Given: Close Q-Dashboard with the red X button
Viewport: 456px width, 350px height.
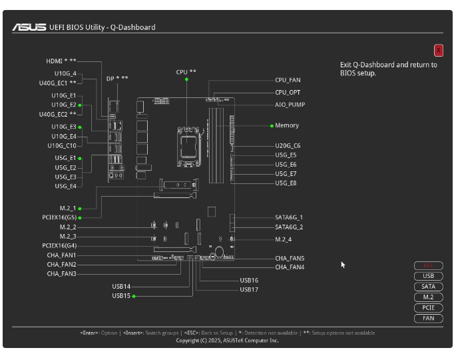Looking at the screenshot, I should pyautogui.click(x=438, y=51).
